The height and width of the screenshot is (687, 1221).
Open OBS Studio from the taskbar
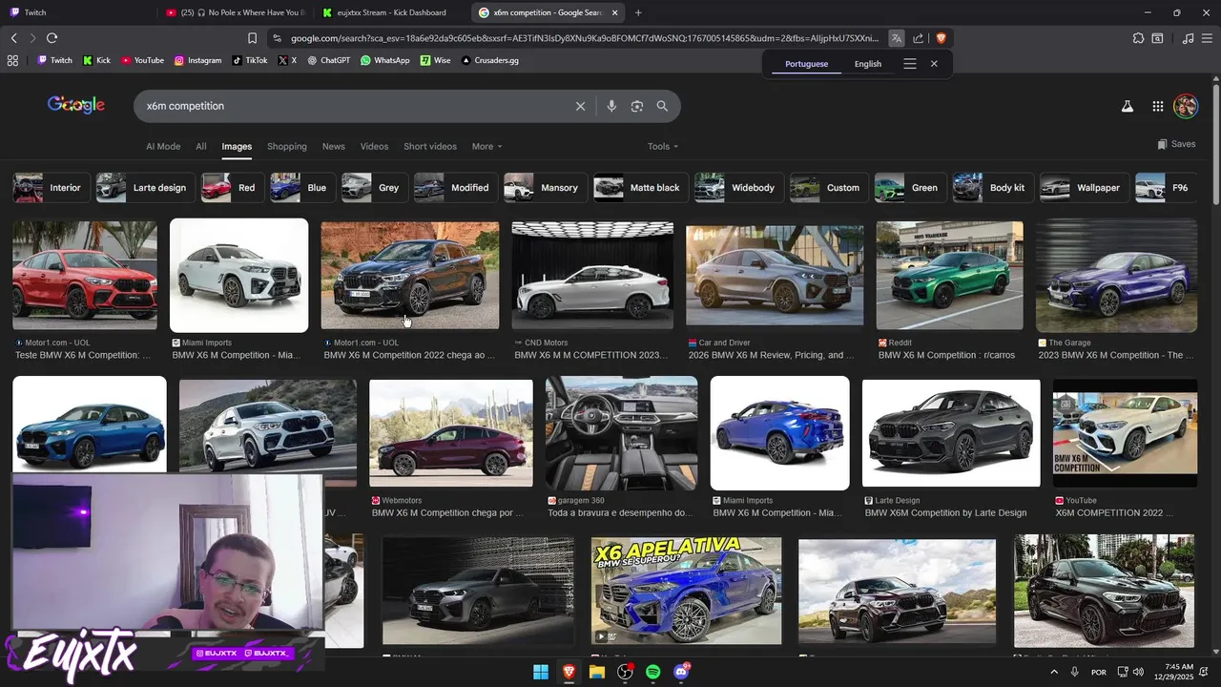625,672
